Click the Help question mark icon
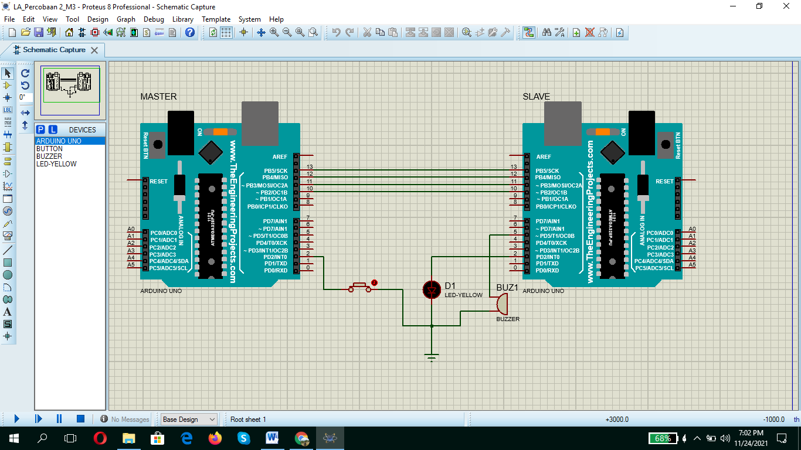801x450 pixels. (190, 32)
